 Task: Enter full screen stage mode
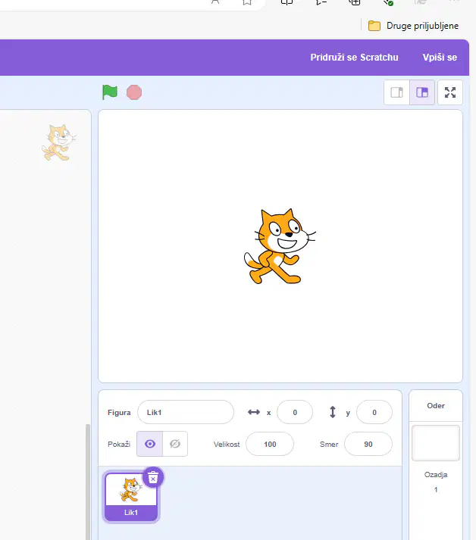pos(450,92)
